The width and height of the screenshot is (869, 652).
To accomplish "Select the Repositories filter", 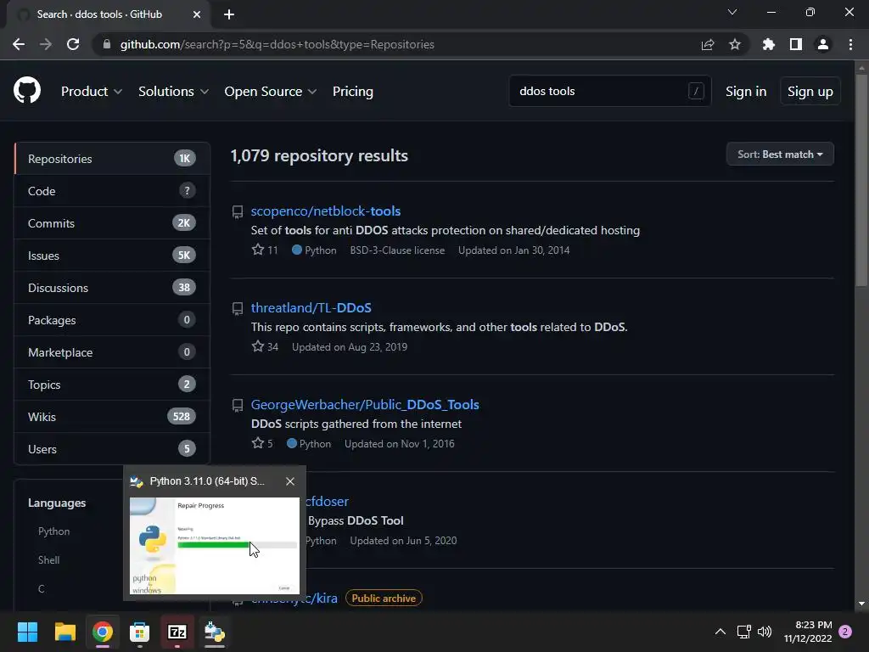I will (112, 159).
